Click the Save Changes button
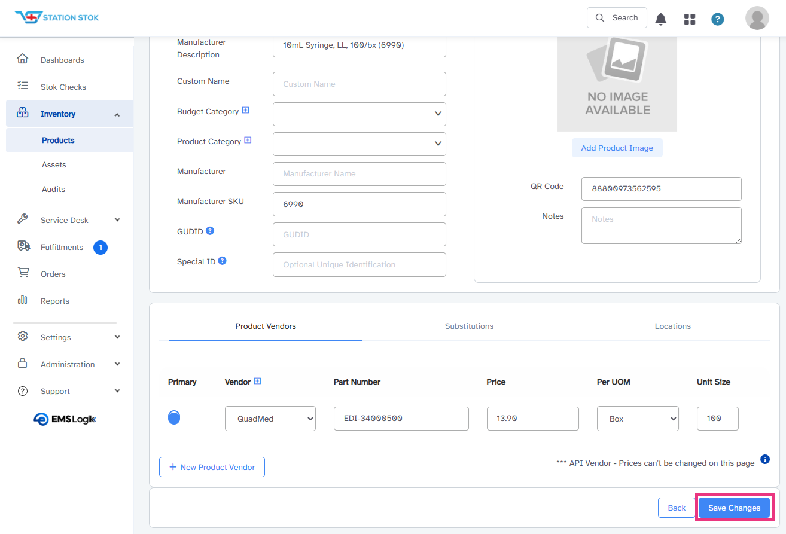Image resolution: width=786 pixels, height=534 pixels. [x=734, y=508]
